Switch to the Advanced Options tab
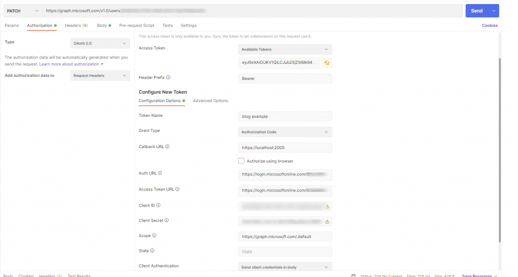The width and height of the screenshot is (518, 277). coord(210,101)
